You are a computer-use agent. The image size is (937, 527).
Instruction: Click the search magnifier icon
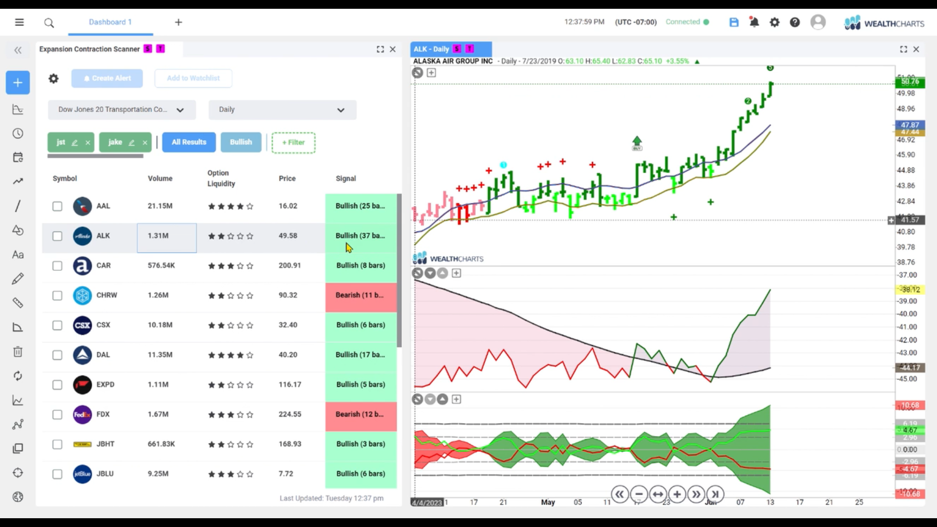pyautogui.click(x=49, y=22)
